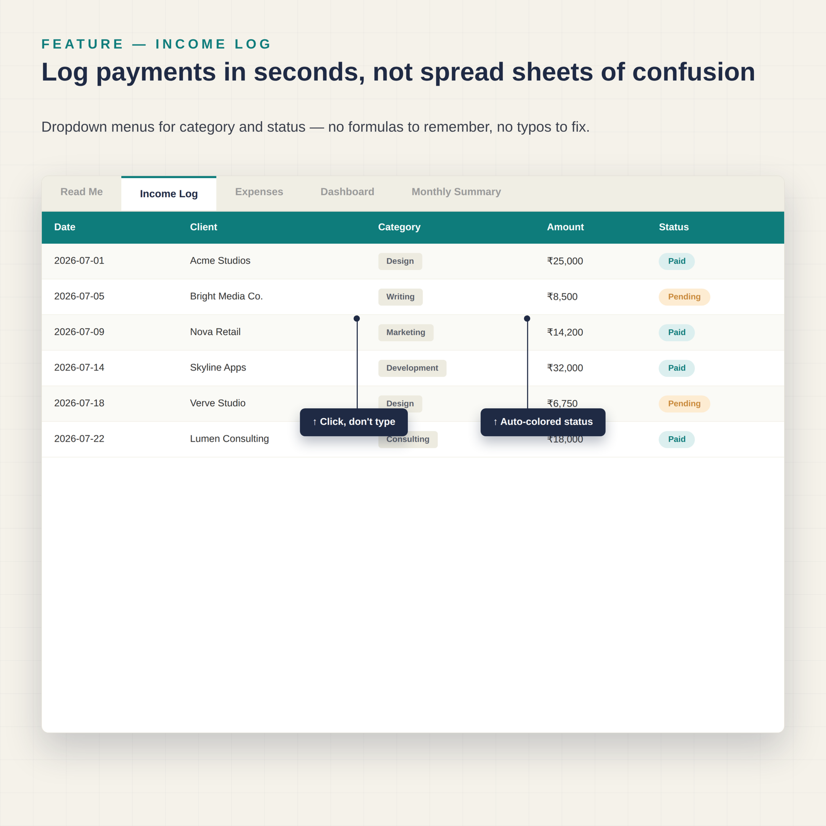The width and height of the screenshot is (826, 826).
Task: Go to the Monthly Summary tab
Action: tap(456, 192)
